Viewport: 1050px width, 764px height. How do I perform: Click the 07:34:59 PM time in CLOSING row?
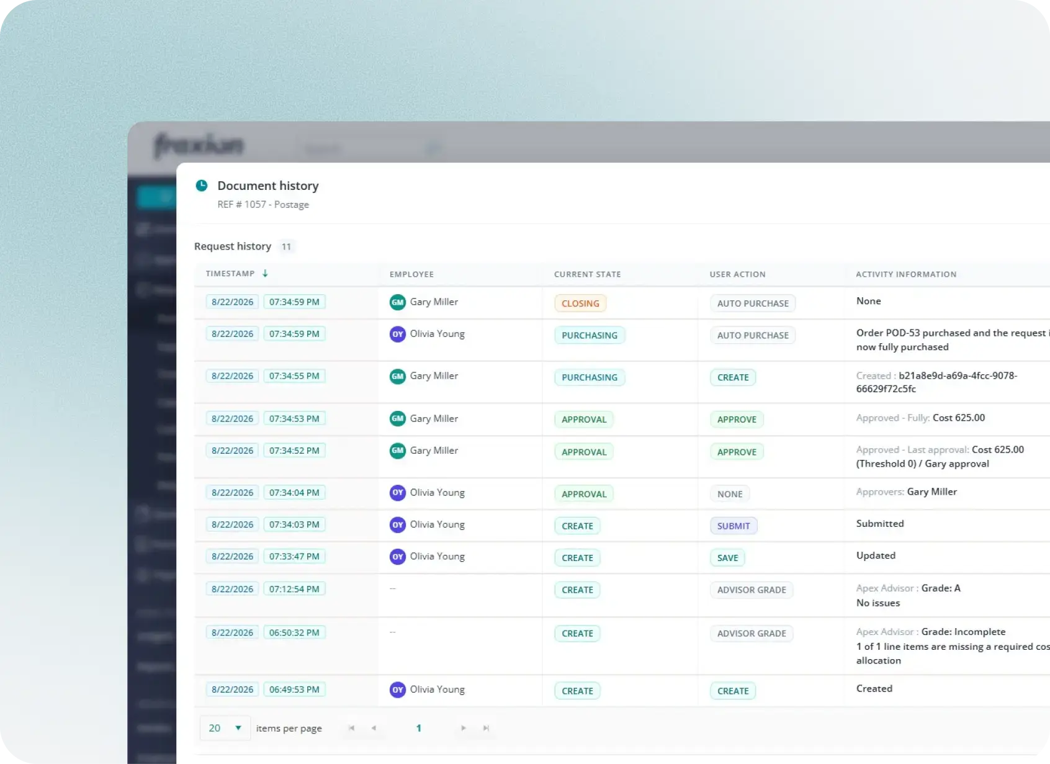(x=294, y=302)
